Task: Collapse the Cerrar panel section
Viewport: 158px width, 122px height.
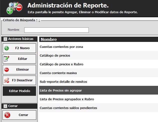Action: 5,106
